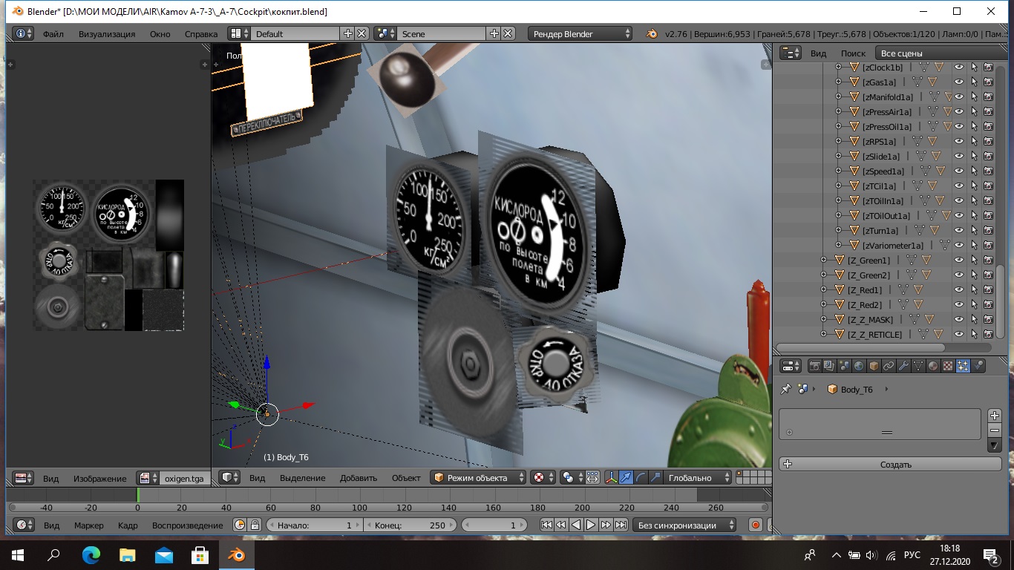Jump to the last frame of the timeline
This screenshot has width=1014, height=570.
(621, 525)
